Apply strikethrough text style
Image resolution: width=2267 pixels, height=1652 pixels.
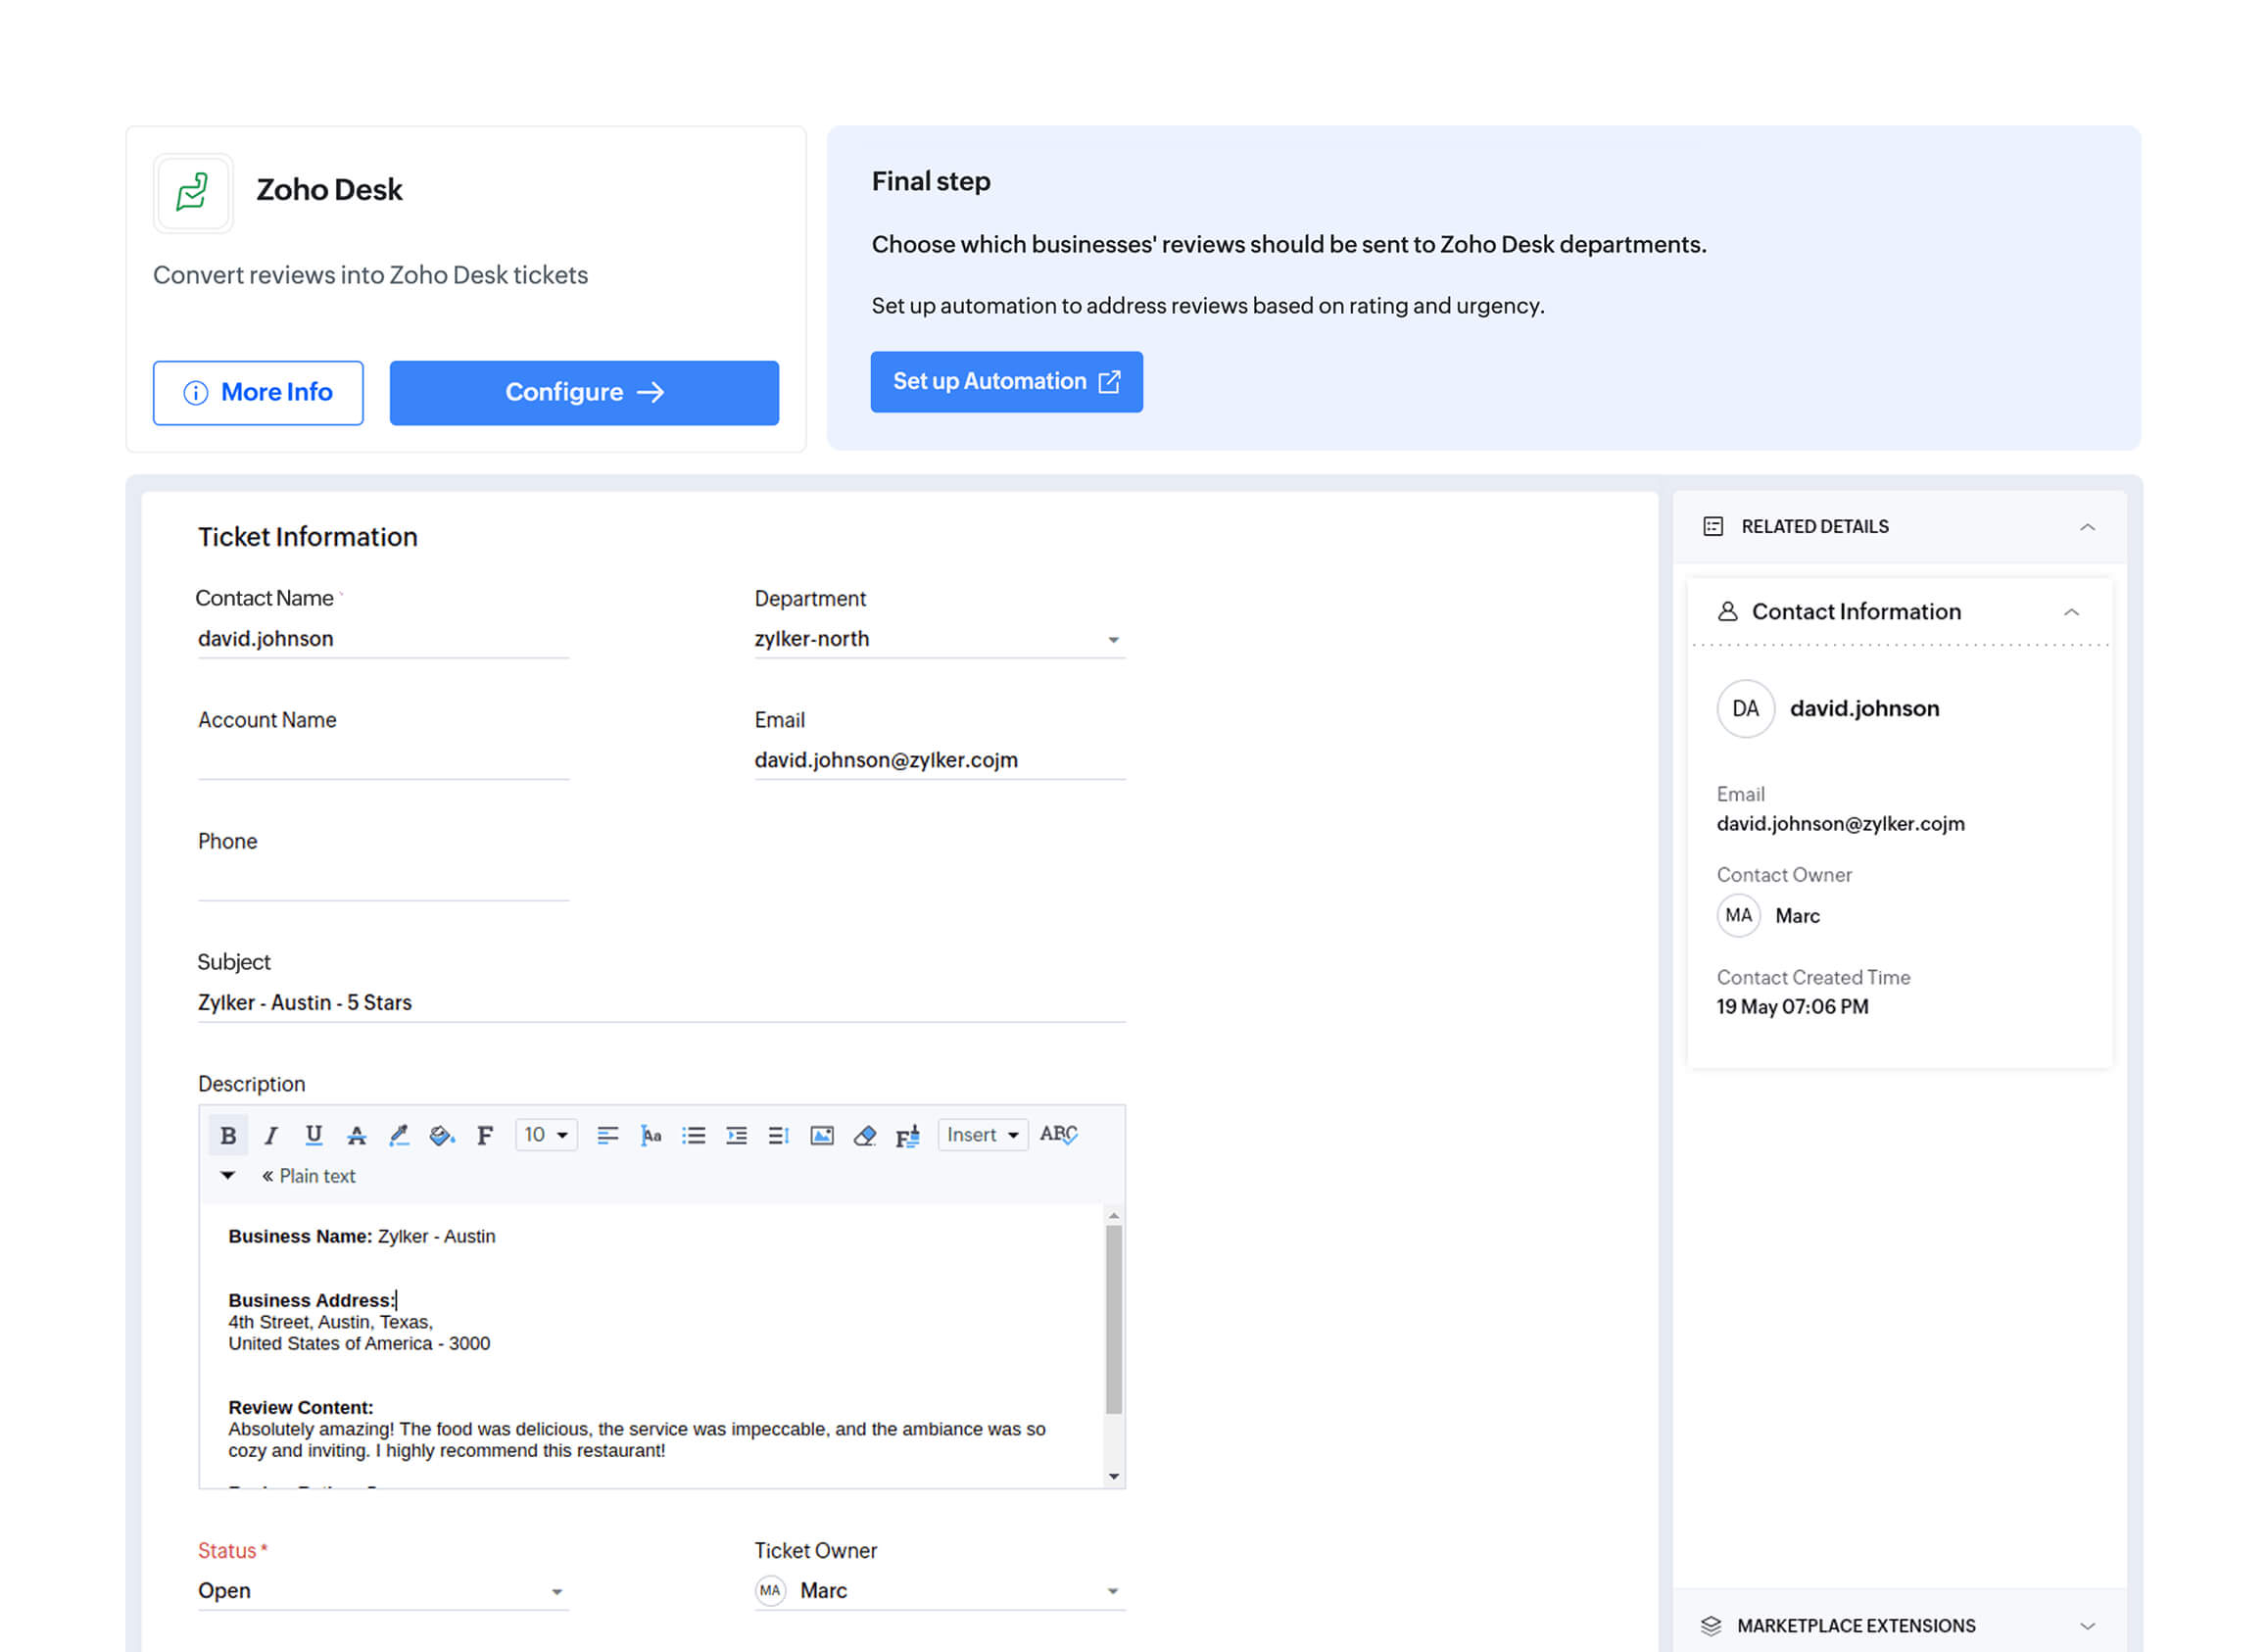[x=357, y=1135]
